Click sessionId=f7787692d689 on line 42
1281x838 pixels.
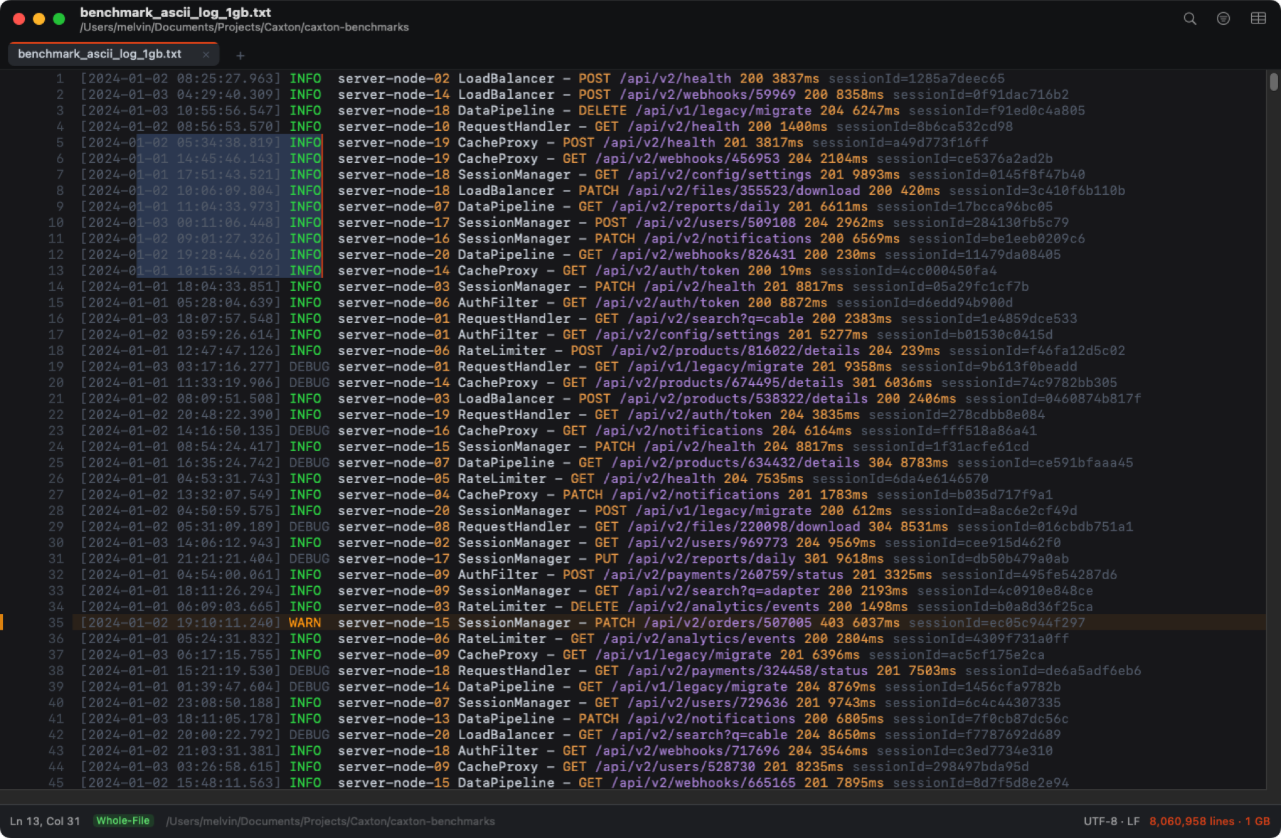(973, 735)
